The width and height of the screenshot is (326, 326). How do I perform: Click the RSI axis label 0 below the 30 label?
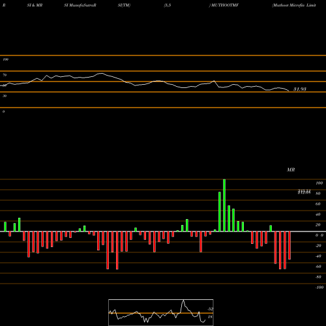tap(3, 111)
